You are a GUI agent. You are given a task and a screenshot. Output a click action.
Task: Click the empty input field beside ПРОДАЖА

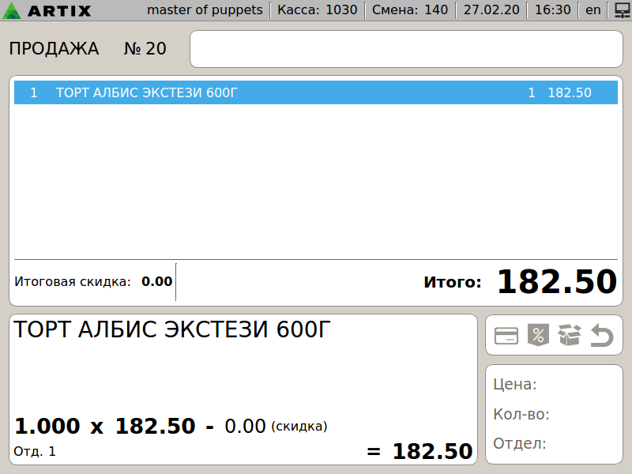pyautogui.click(x=406, y=49)
